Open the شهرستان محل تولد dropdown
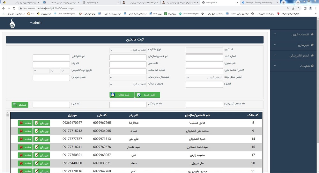319x173 pixels. [128, 78]
